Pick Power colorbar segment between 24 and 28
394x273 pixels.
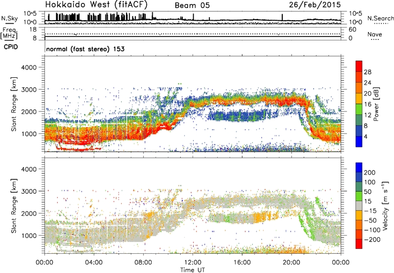pos(359,77)
